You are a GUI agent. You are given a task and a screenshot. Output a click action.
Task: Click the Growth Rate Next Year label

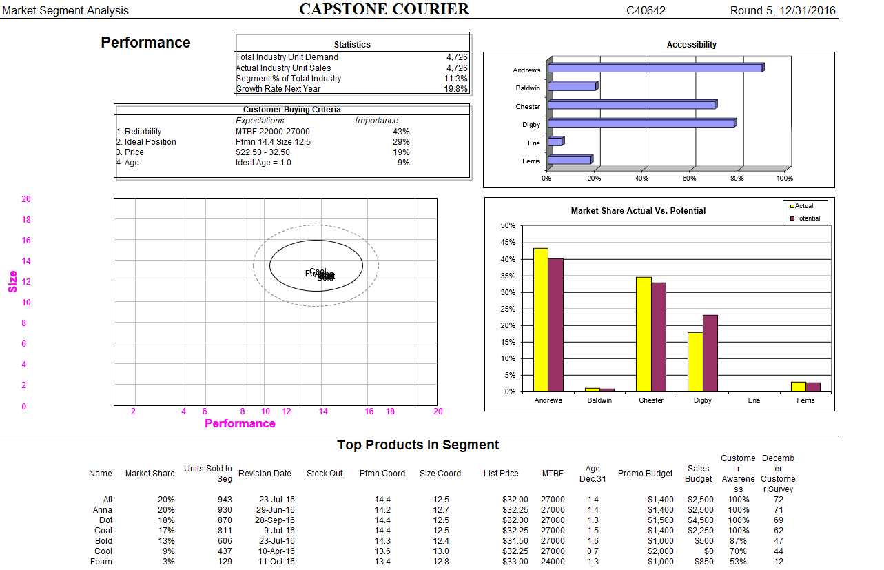tap(278, 88)
